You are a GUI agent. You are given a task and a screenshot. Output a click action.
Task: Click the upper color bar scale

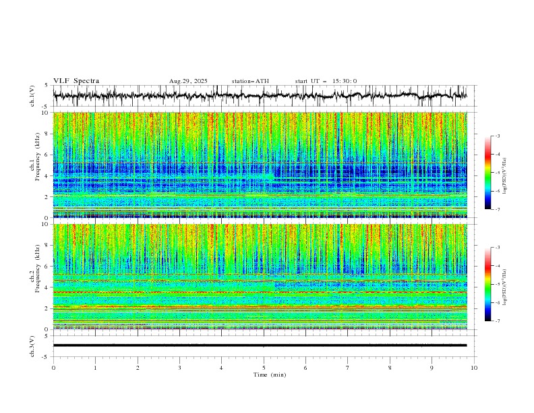488,172
